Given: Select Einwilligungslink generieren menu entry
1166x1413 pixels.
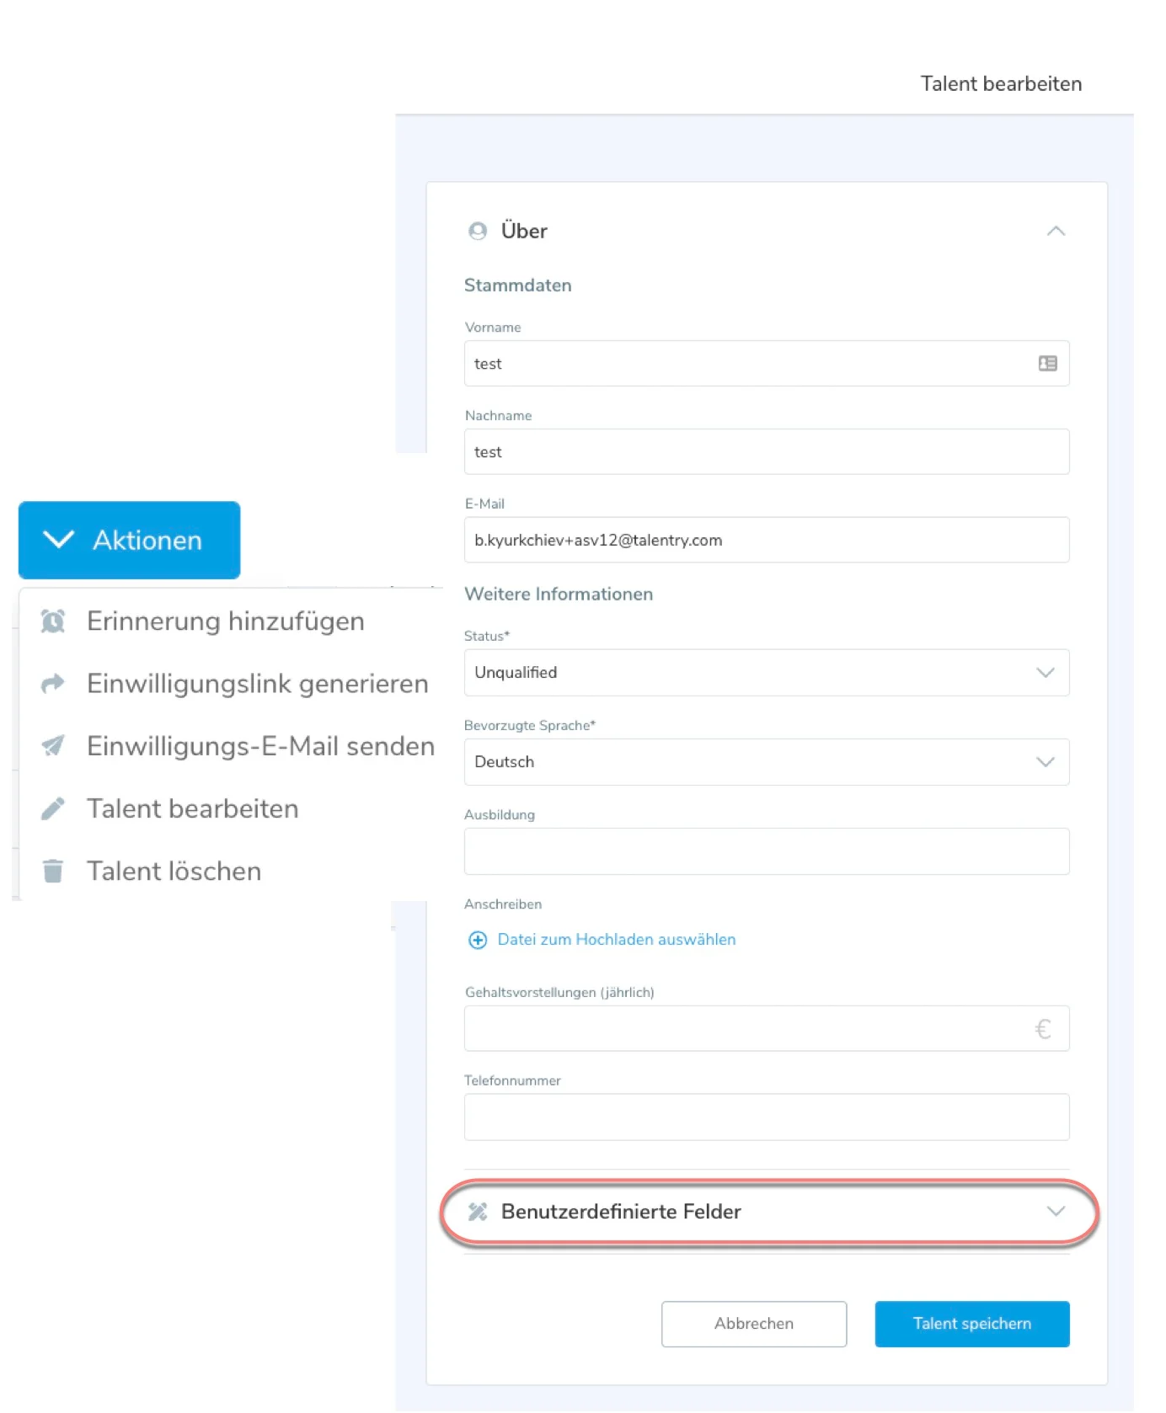Looking at the screenshot, I should point(257,683).
